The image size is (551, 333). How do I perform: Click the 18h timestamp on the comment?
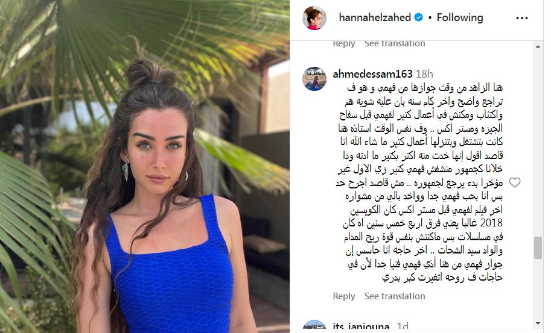coord(424,74)
